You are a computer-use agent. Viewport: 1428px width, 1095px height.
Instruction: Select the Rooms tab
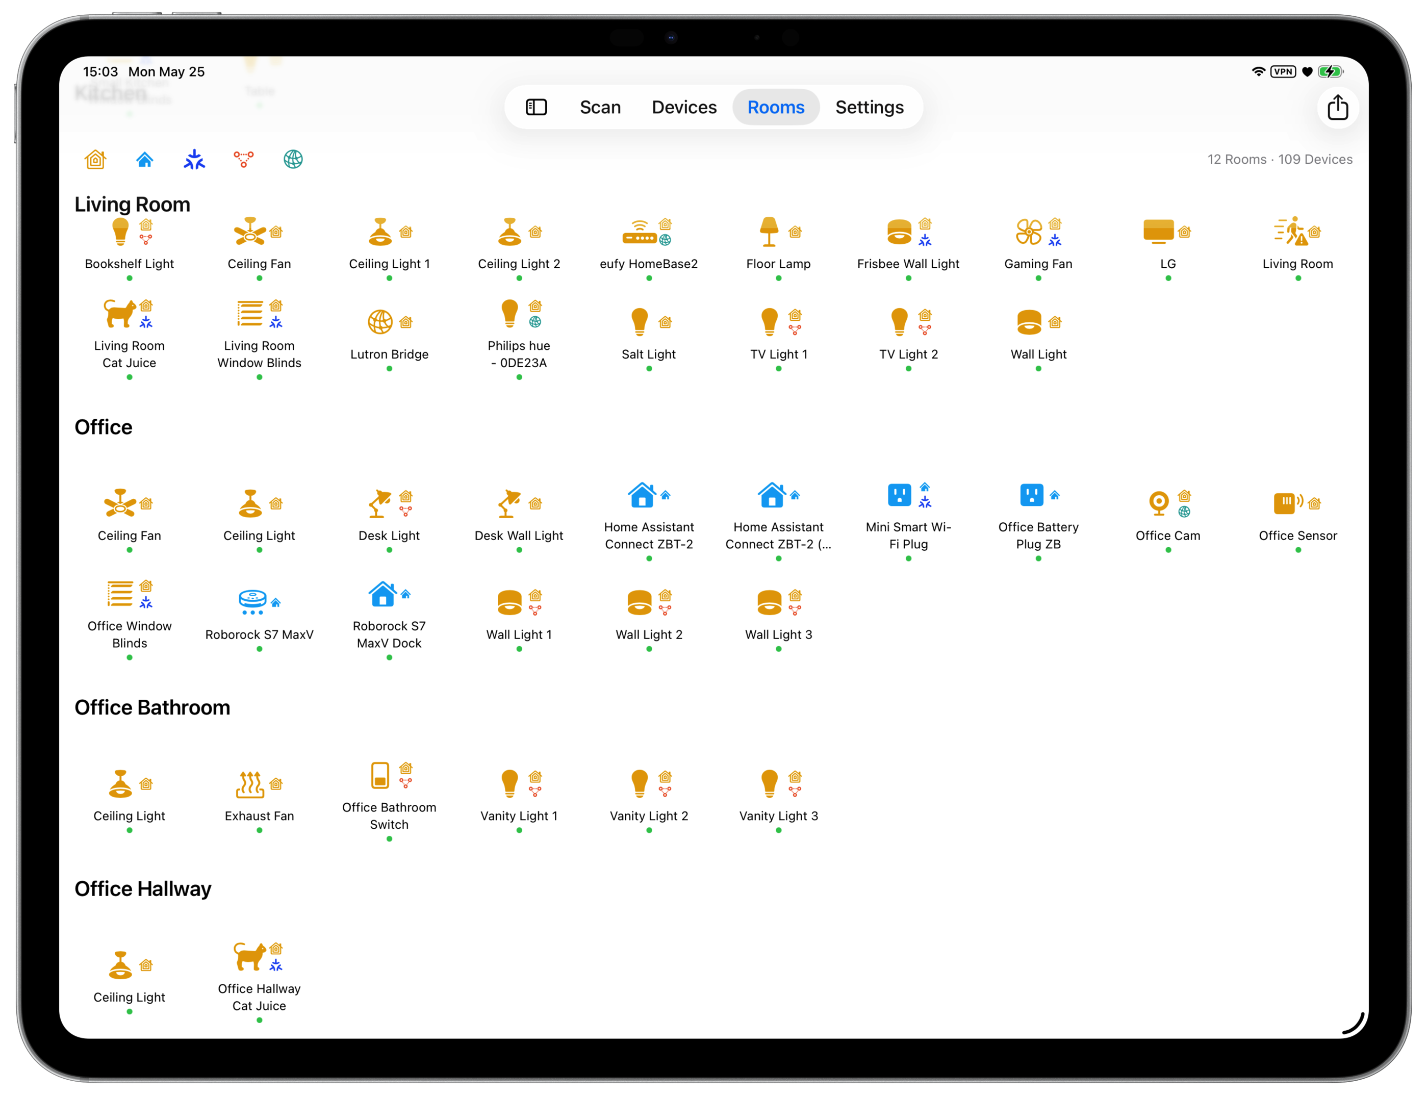click(776, 107)
